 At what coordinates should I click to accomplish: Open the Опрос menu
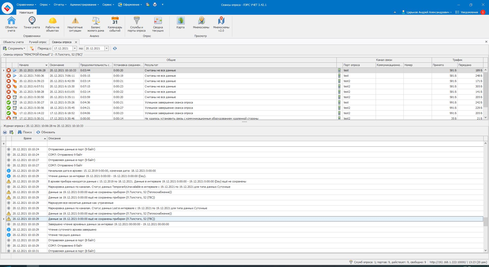[x=45, y=5]
